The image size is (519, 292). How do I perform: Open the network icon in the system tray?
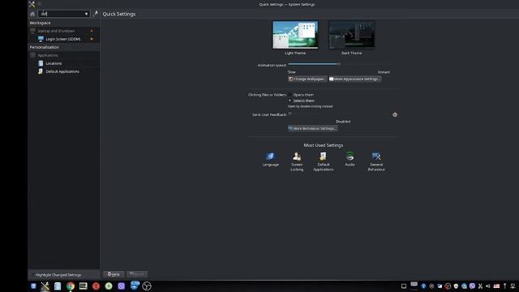(x=513, y=286)
